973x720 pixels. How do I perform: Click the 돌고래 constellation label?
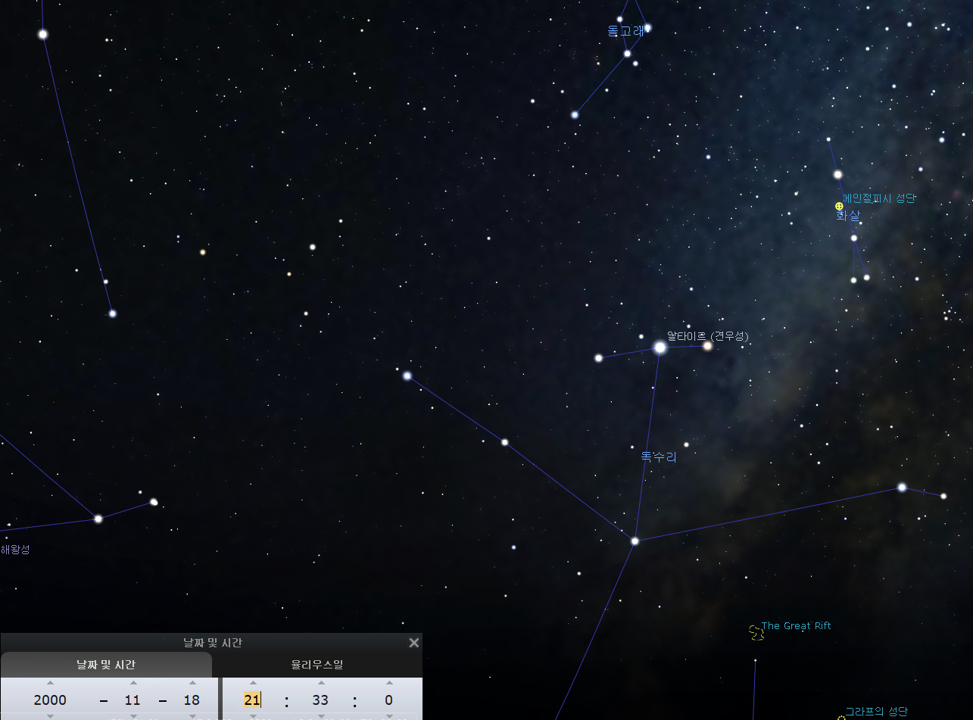pos(625,31)
